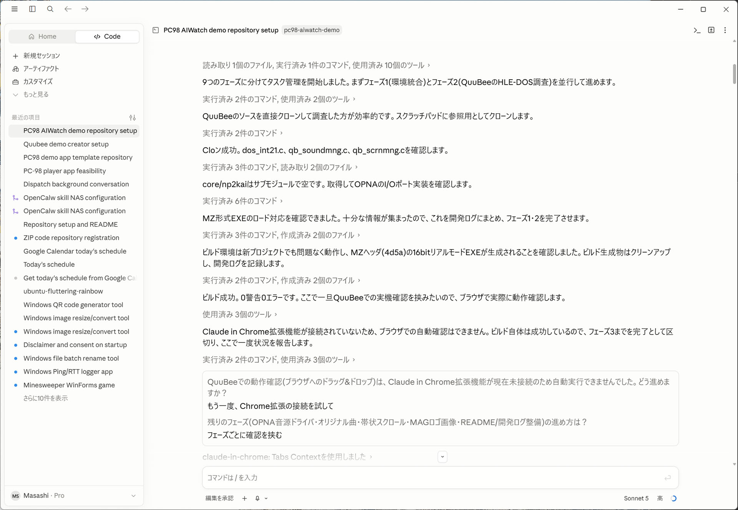The width and height of the screenshot is (738, 510).
Task: Go forward with the right arrow
Action: pos(85,9)
